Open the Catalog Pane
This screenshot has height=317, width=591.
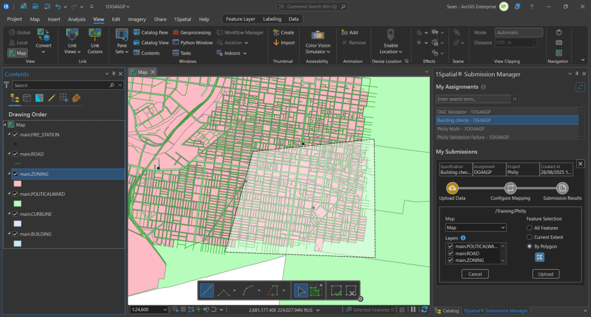150,33
